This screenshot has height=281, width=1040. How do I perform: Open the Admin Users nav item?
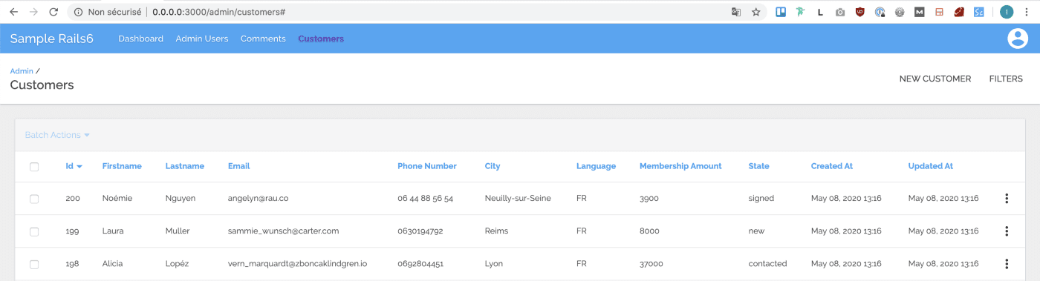[202, 39]
